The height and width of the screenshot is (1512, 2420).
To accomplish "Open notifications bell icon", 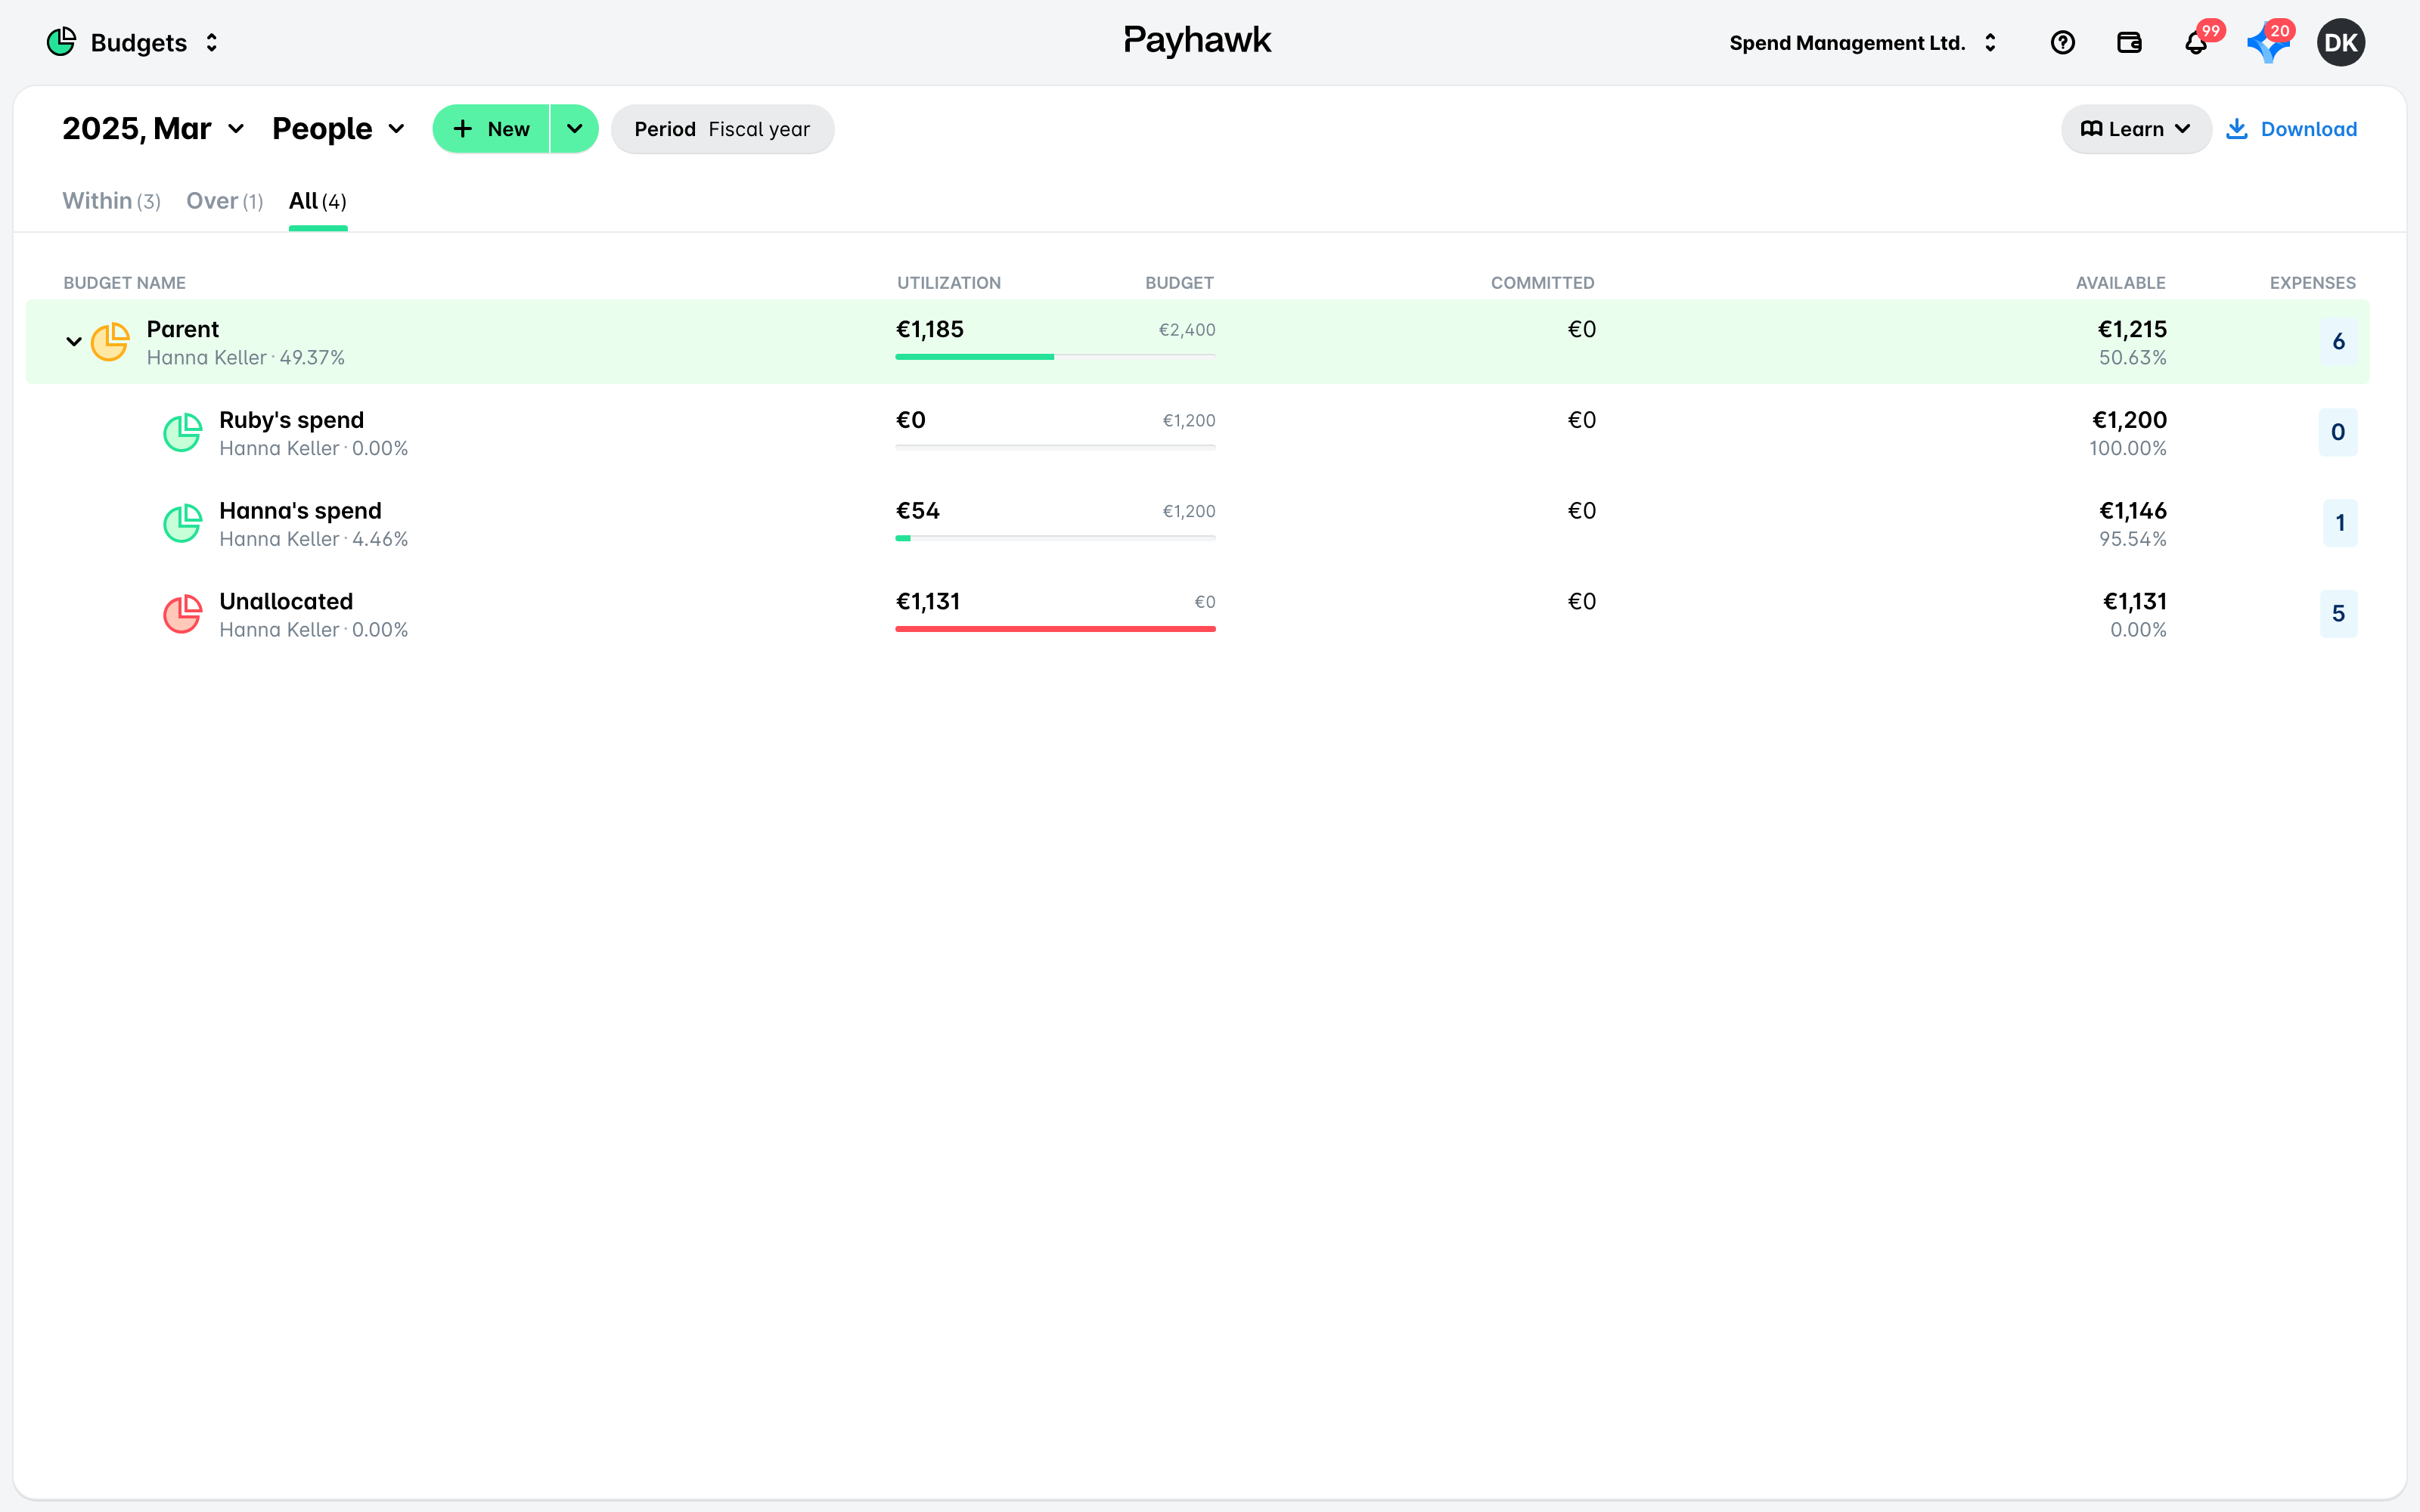I will [x=2196, y=43].
